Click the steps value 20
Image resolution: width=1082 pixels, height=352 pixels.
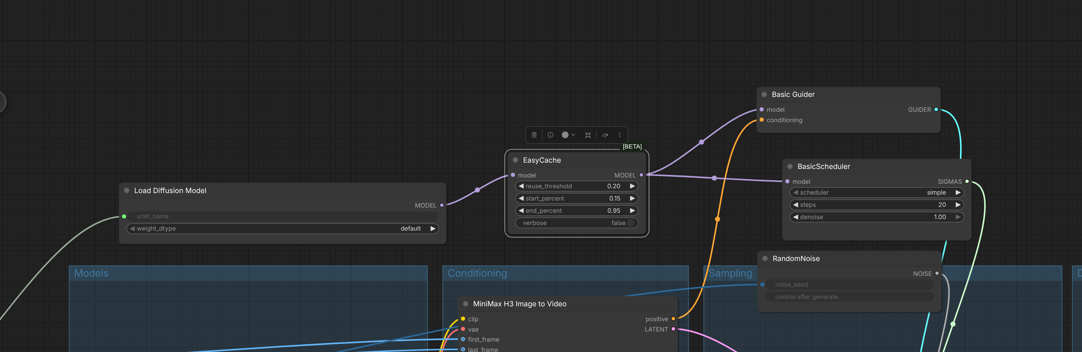pyautogui.click(x=942, y=205)
